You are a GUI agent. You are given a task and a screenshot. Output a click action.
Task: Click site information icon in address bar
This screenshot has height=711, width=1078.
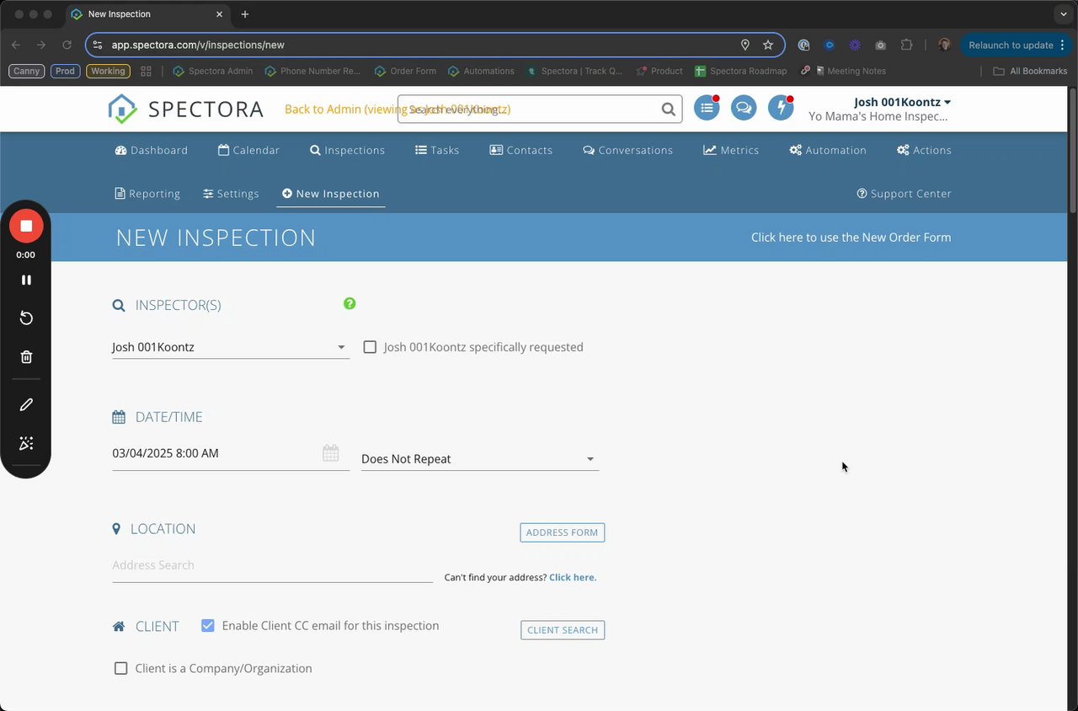(x=98, y=45)
